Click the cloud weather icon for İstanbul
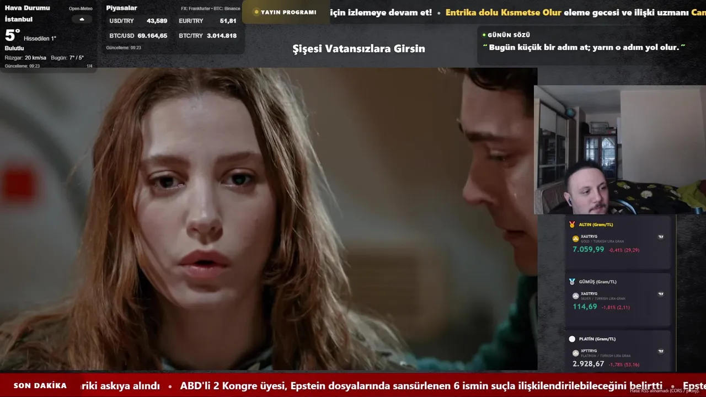 click(82, 19)
